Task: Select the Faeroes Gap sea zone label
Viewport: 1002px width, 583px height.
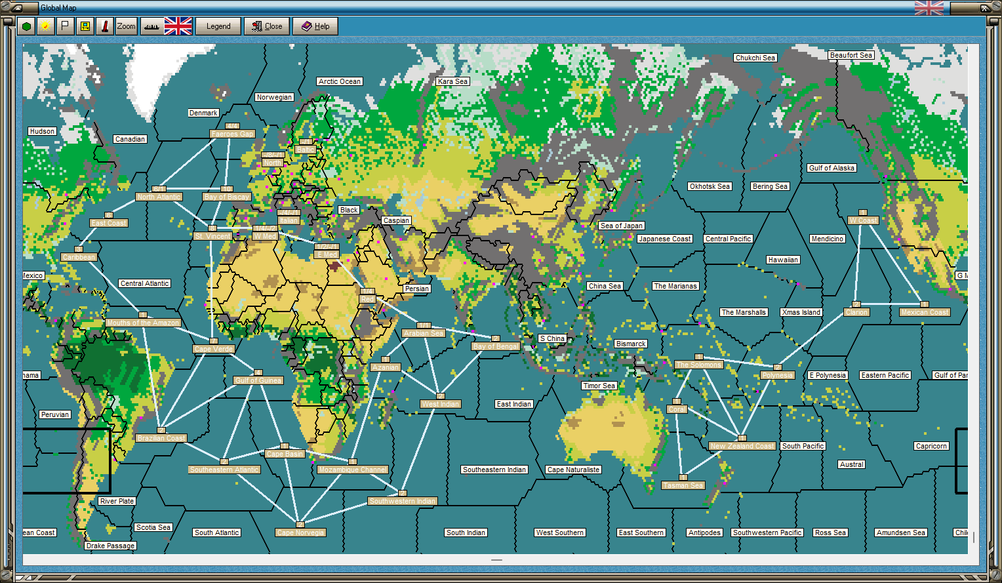Action: [232, 134]
